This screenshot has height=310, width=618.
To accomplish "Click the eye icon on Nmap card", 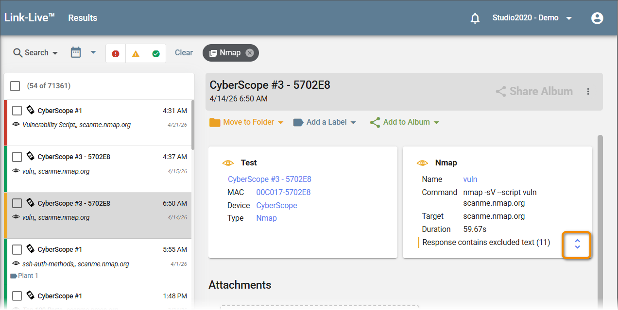I will (x=422, y=163).
